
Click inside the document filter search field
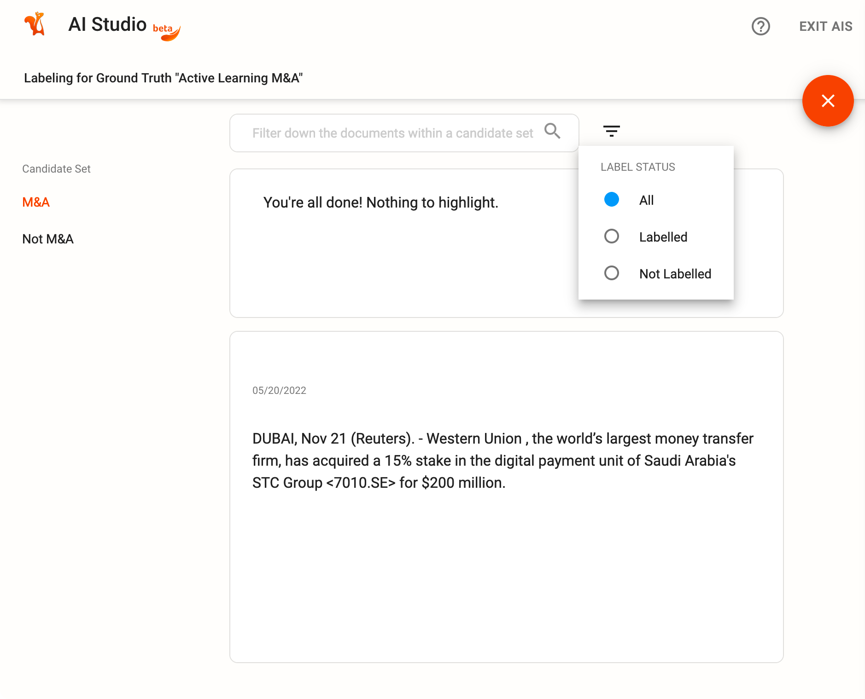392,133
